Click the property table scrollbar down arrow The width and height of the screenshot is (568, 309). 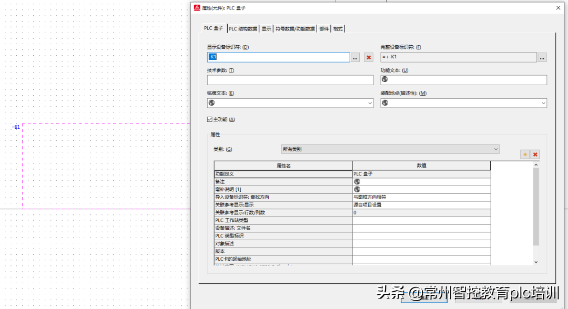[536, 262]
